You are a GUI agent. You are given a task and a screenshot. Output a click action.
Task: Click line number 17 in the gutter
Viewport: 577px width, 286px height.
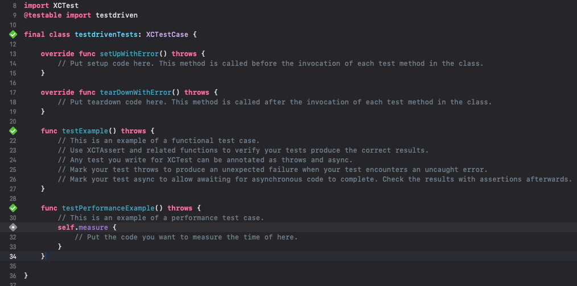(x=13, y=92)
